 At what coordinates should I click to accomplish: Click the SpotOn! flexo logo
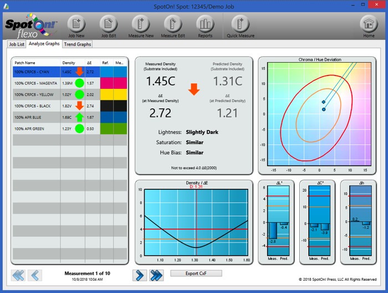click(31, 26)
